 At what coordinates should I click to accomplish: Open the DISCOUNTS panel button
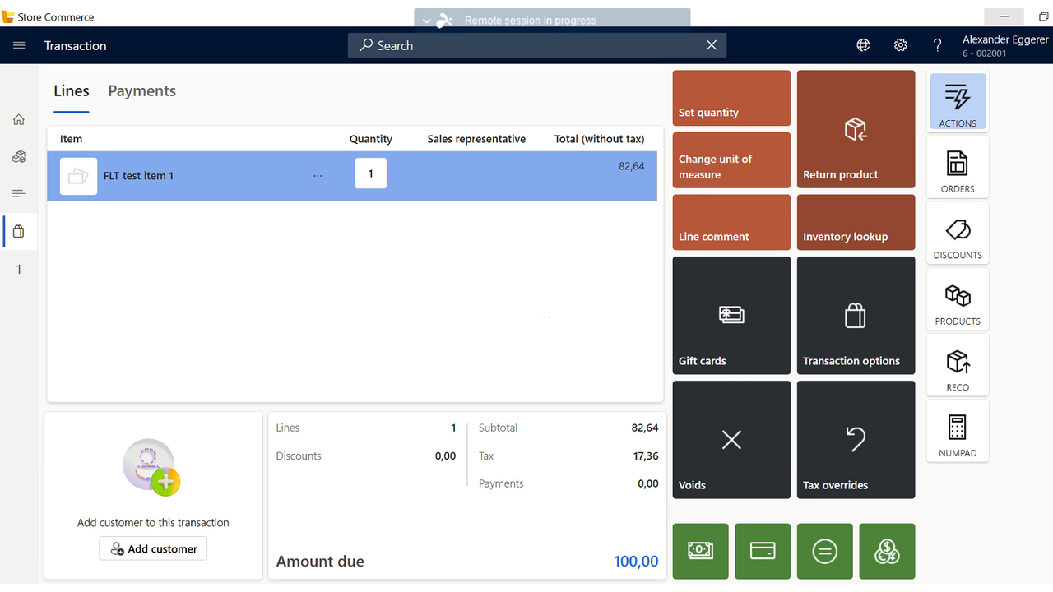[958, 234]
